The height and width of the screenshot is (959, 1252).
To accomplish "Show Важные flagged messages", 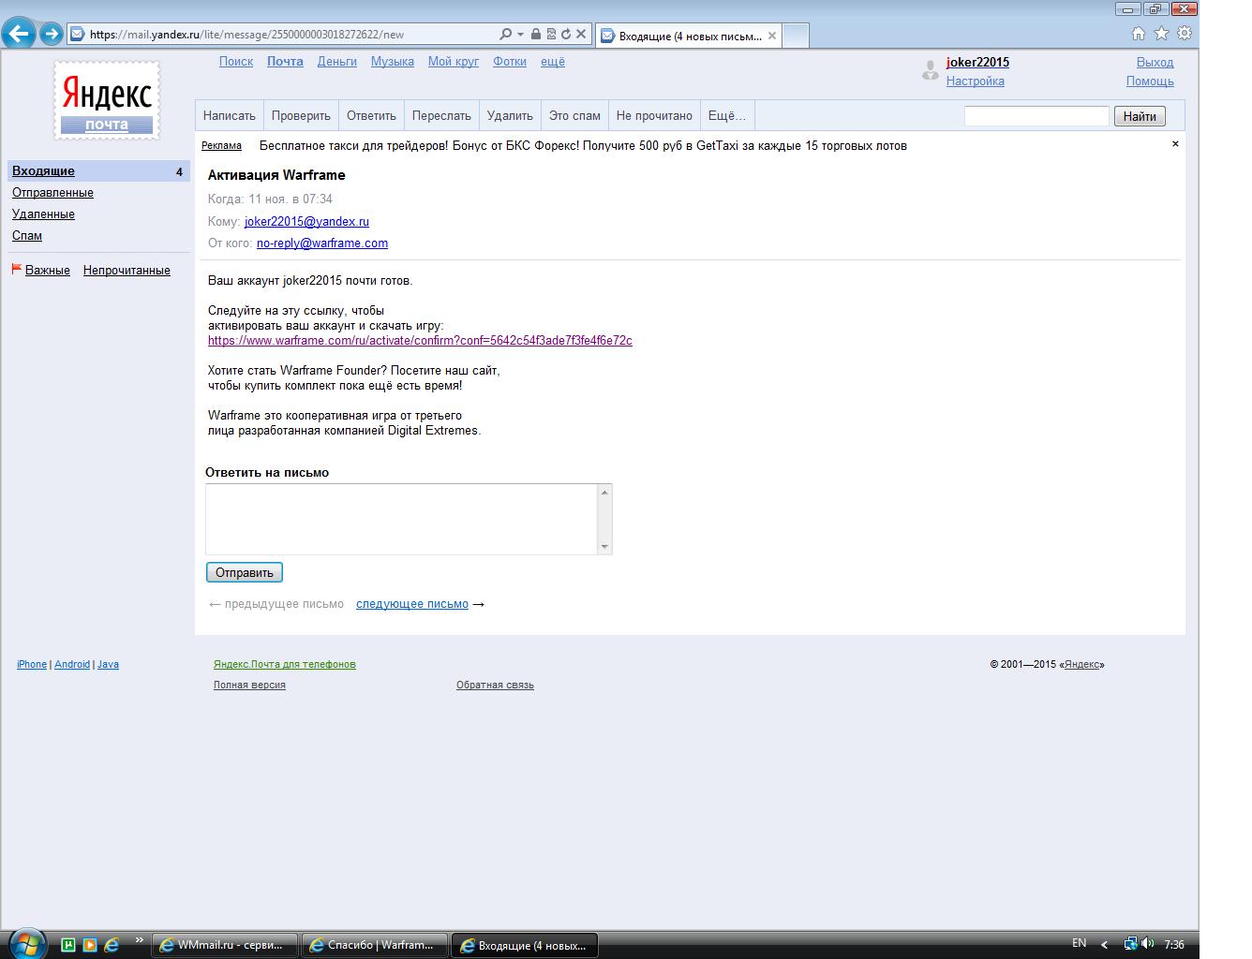I will 48,271.
